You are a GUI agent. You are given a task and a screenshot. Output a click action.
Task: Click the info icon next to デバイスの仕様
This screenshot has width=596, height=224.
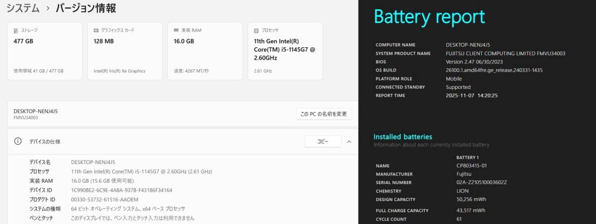coord(18,141)
